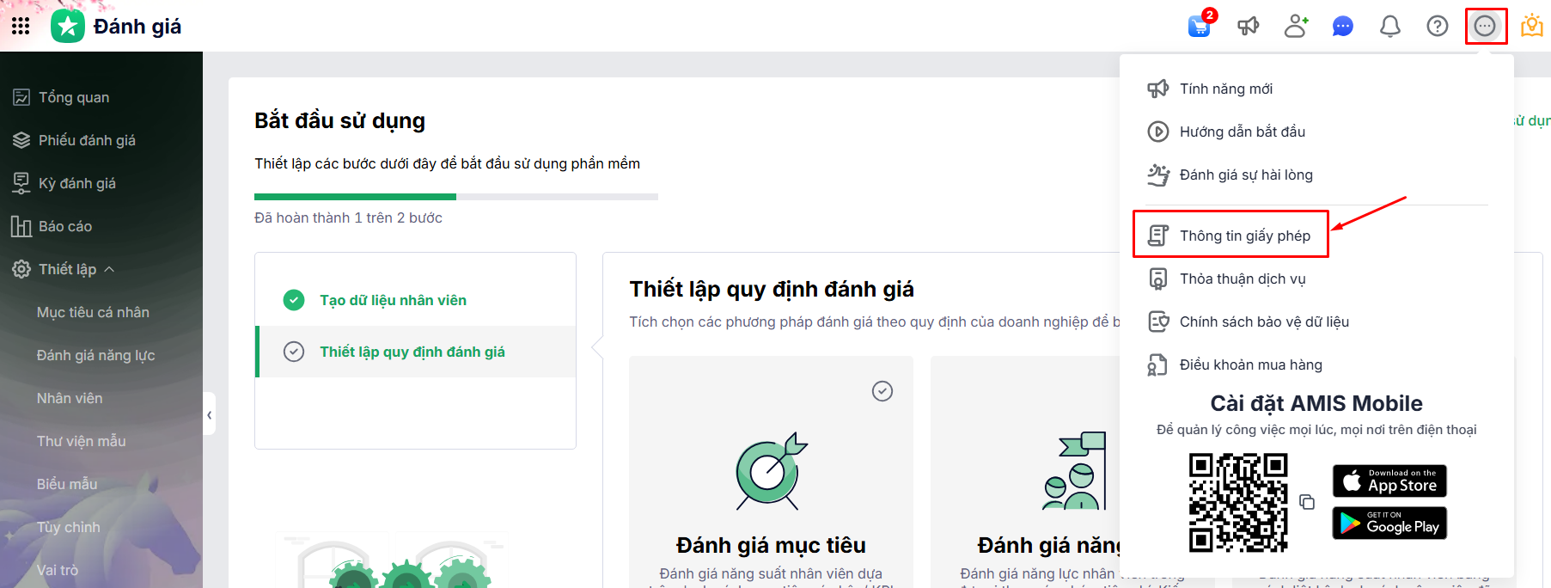Image resolution: width=1551 pixels, height=588 pixels.
Task: Open the Thiết lập quy định đánh giá step
Action: (415, 352)
